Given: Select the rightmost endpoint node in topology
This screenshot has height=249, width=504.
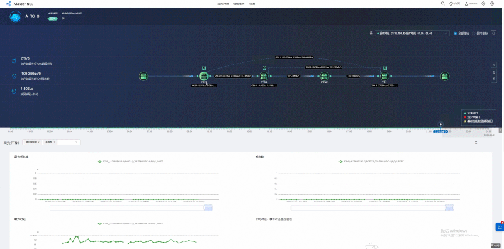Looking at the screenshot, I should [445, 76].
